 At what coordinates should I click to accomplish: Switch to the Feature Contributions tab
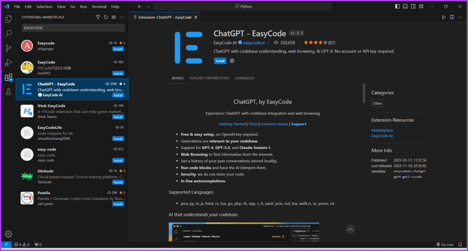pyautogui.click(x=209, y=78)
